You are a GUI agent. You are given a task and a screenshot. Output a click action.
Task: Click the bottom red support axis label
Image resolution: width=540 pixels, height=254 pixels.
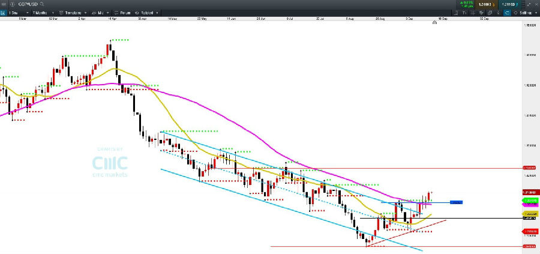point(530,246)
